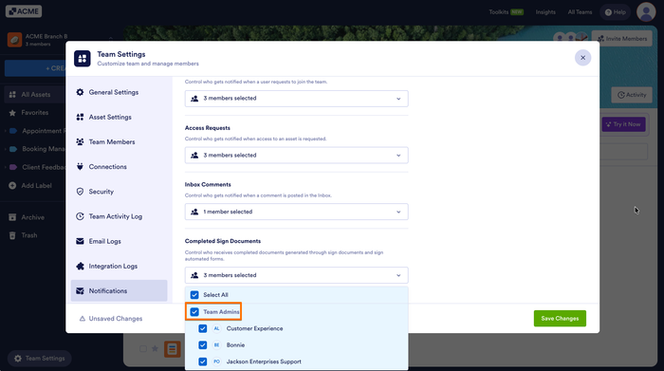Uncheck Jackson Enterprises Support checkbox
Viewport: 664px width, 371px height.
pyautogui.click(x=203, y=362)
